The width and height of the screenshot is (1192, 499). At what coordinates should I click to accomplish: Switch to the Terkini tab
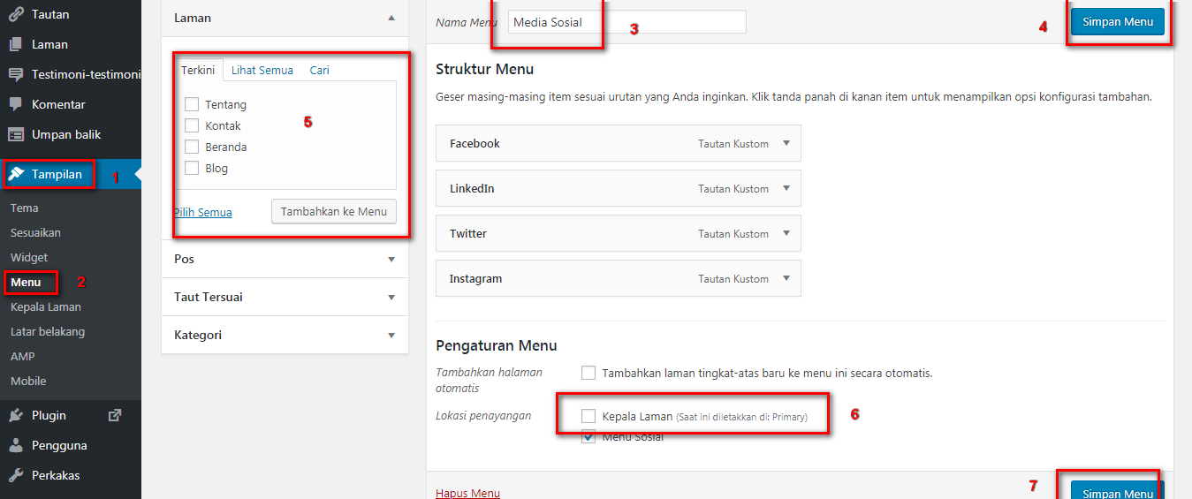tap(198, 70)
